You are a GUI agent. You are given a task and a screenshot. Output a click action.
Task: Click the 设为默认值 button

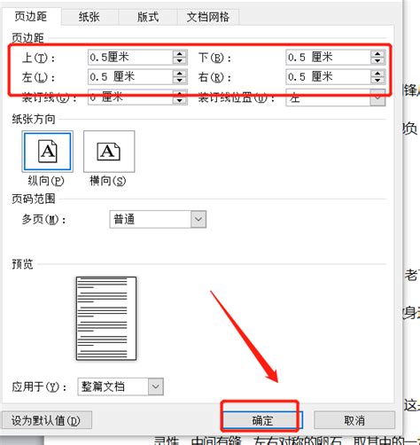pos(47,420)
